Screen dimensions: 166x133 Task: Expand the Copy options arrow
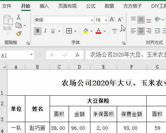tap(25, 25)
